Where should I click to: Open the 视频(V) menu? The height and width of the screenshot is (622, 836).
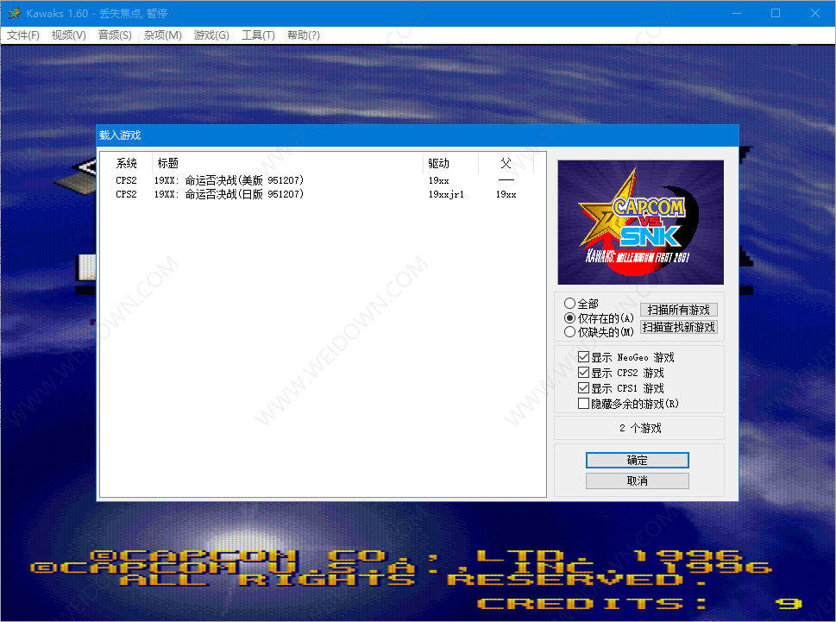point(69,35)
